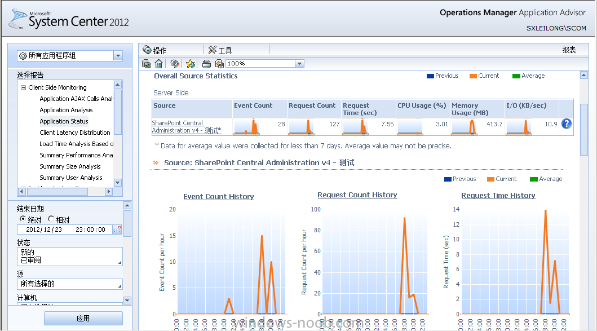Click the export report icon beside the printer
Screen dimensions: 597x331
click(x=219, y=64)
